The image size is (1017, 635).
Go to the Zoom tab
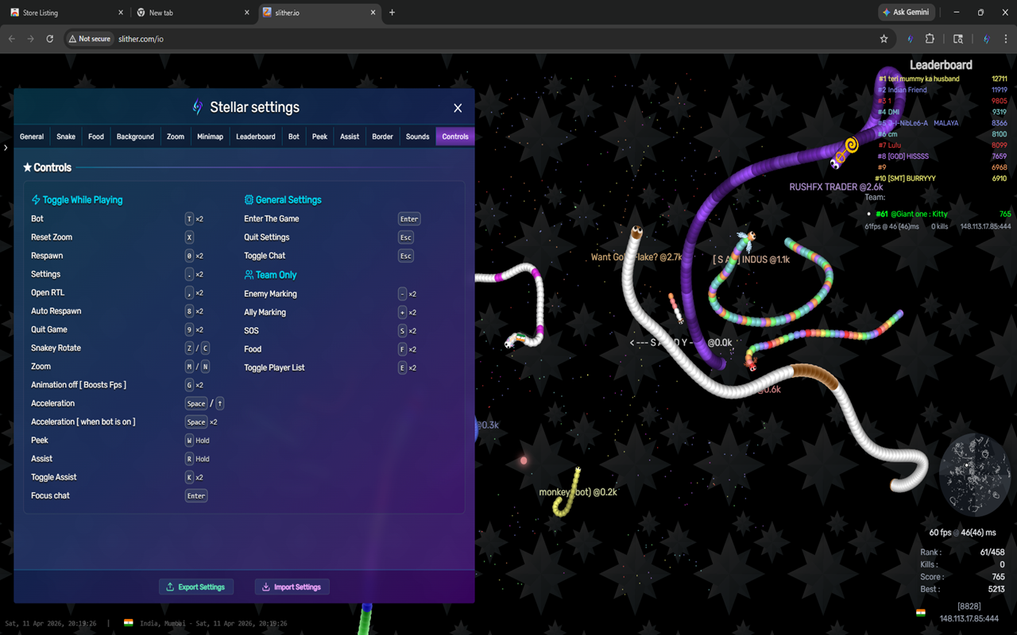(x=176, y=137)
